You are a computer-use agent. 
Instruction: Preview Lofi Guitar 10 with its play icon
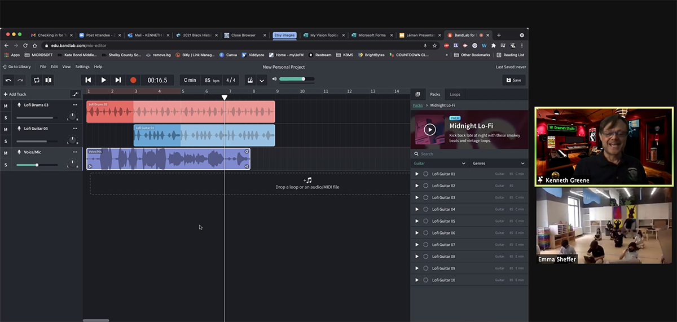(x=417, y=280)
